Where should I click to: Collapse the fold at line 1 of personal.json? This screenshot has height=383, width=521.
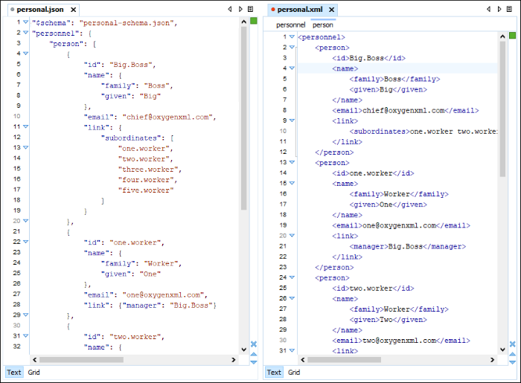click(x=25, y=23)
